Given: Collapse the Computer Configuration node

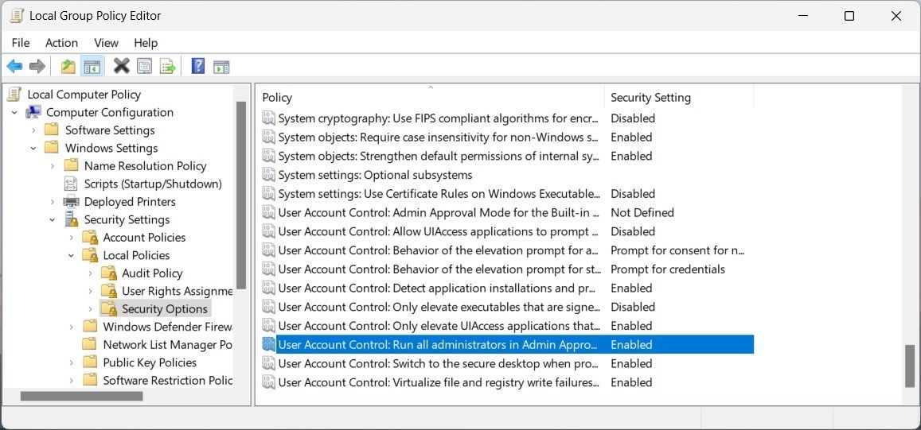Looking at the screenshot, I should click(x=14, y=113).
